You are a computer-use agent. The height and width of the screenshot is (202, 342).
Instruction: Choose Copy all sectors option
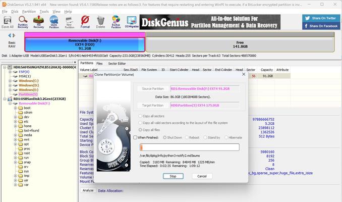pos(140,116)
